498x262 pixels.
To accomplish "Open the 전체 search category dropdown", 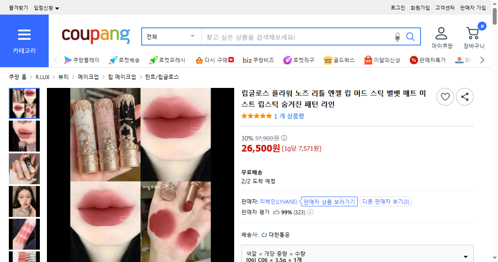I will pos(171,37).
